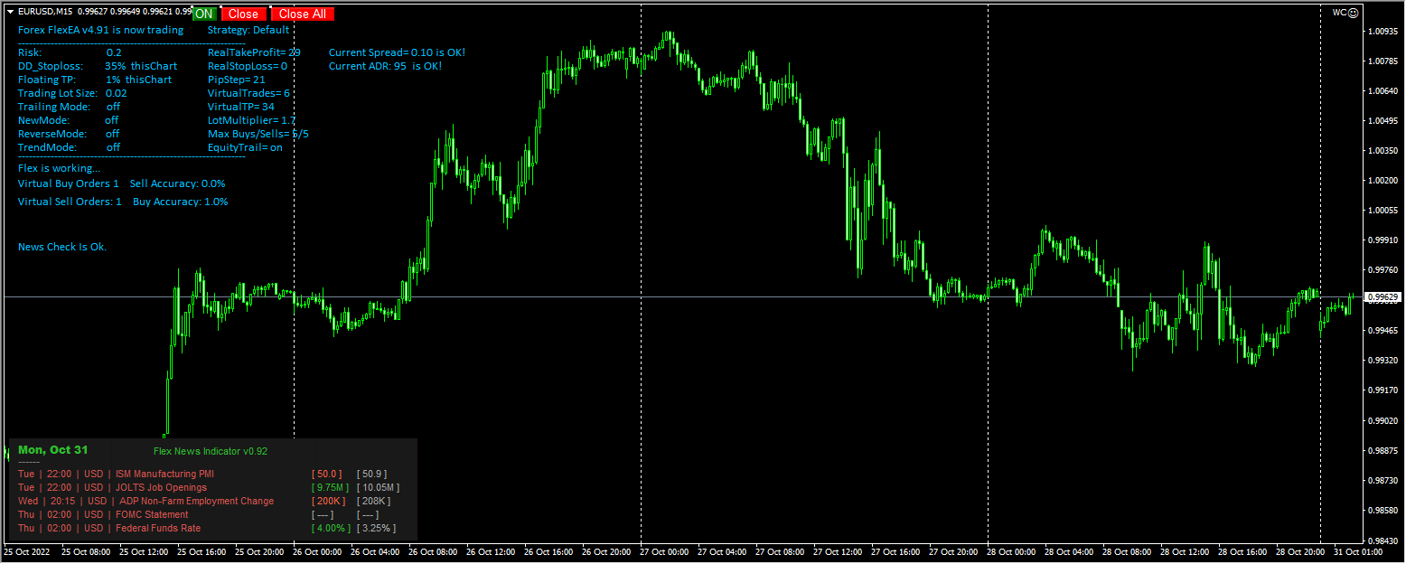The width and height of the screenshot is (1406, 564).
Task: Toggle the green ON button
Action: pyautogui.click(x=202, y=14)
